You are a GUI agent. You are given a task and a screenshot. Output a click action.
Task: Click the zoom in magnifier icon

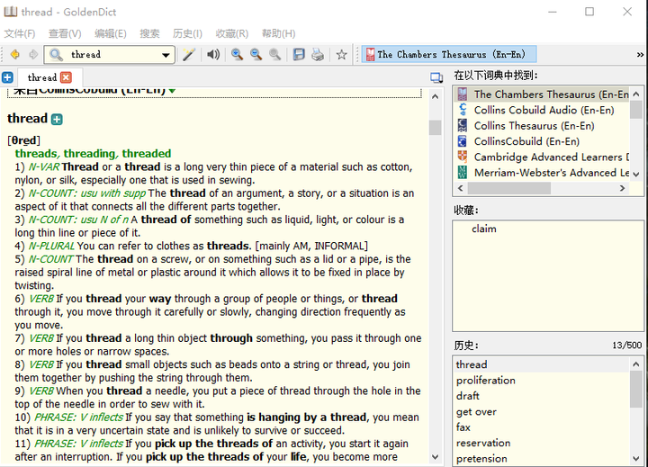pyautogui.click(x=237, y=55)
